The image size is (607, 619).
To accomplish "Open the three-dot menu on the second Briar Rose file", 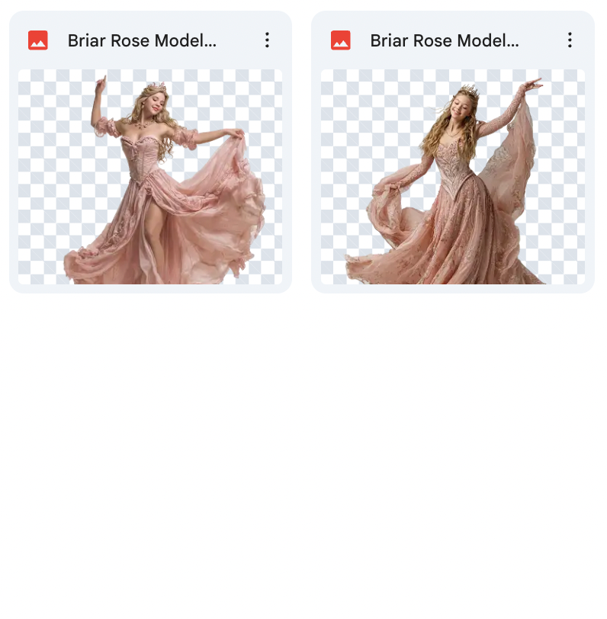I will pos(570,40).
